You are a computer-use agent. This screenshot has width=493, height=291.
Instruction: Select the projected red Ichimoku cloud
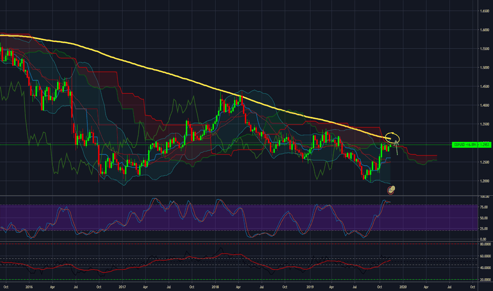(423, 157)
